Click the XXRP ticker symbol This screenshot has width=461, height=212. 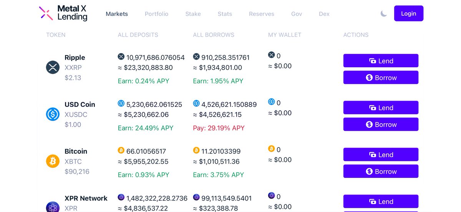(73, 68)
